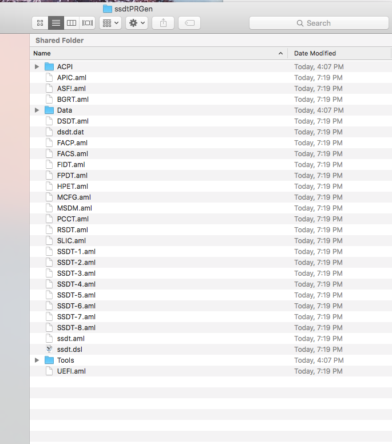Screen dimensions: 392x444
Task: Switch to column view
Action: pos(72,23)
